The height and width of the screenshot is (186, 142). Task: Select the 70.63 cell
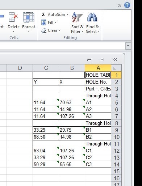[72, 102]
